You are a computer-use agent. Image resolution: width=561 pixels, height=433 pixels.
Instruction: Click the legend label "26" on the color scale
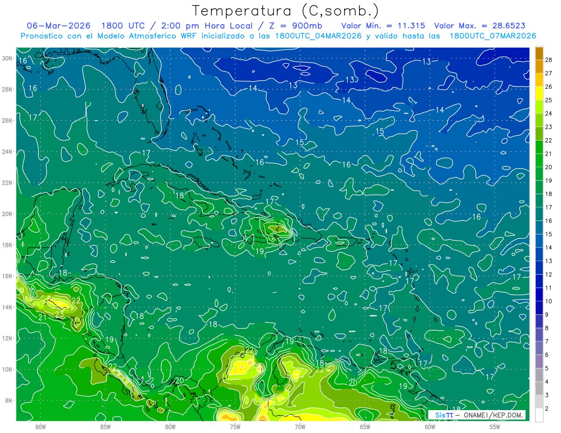coord(549,86)
